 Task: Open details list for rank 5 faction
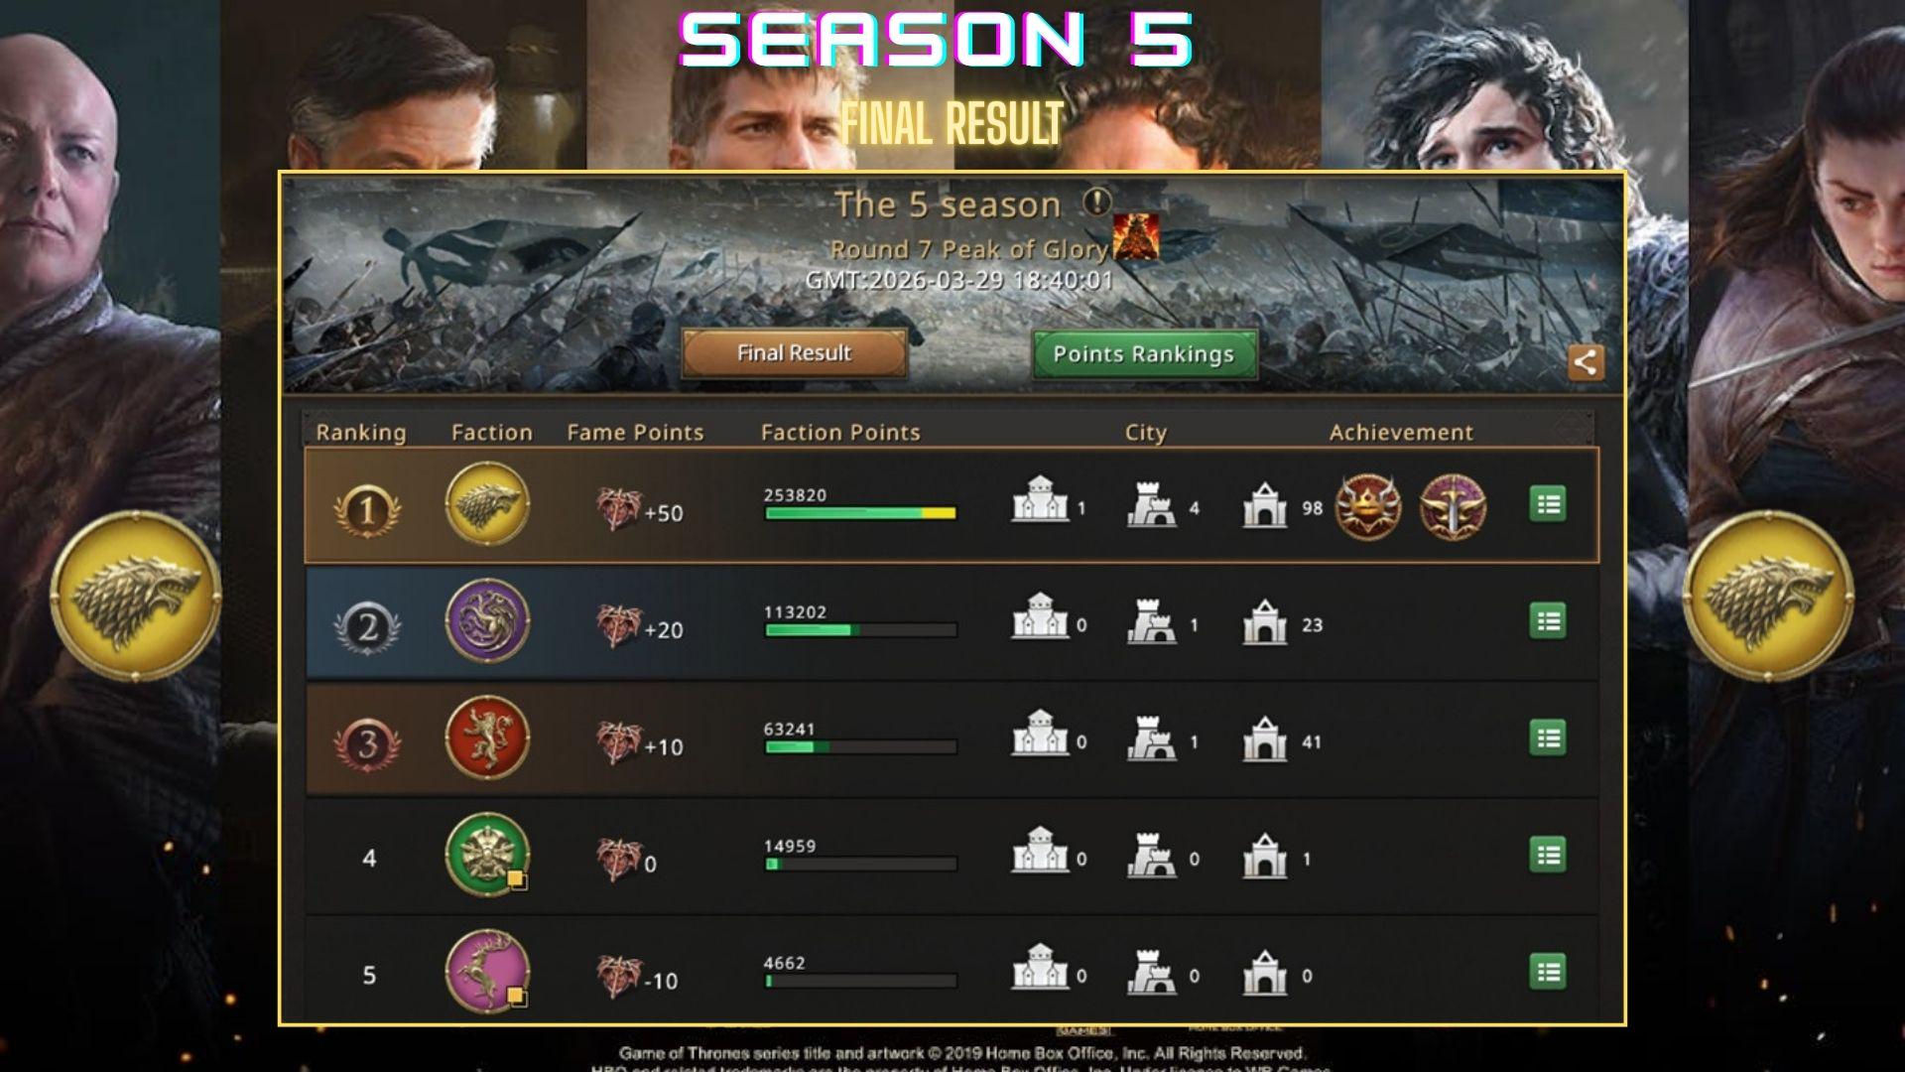click(x=1547, y=972)
